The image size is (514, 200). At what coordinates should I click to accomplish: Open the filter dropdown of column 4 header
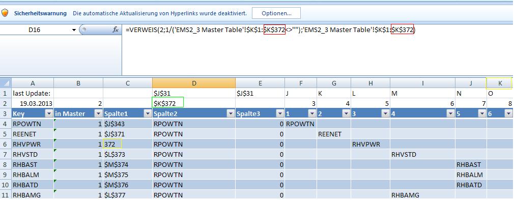point(450,114)
